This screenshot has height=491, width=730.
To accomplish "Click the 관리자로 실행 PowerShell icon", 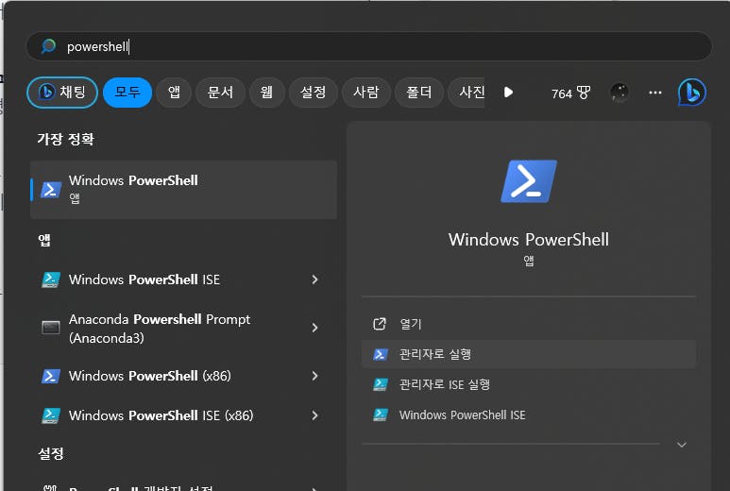I will pos(380,355).
